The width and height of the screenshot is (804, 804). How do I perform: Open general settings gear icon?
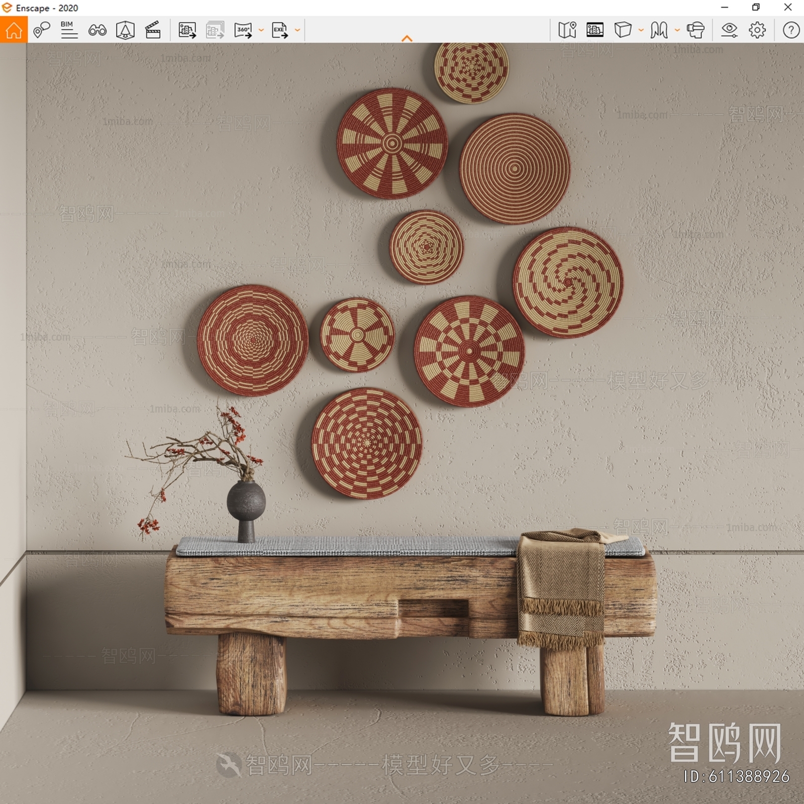(757, 30)
